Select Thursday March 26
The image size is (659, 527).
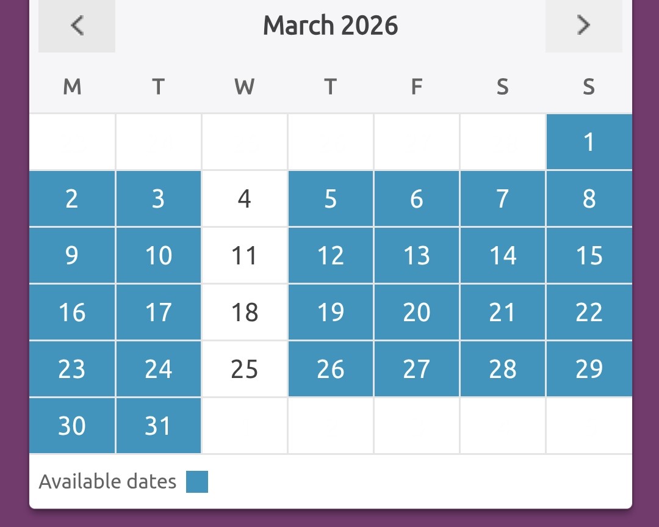331,369
